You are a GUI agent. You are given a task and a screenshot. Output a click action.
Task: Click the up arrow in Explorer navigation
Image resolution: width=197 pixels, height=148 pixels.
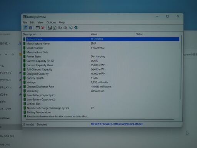coord(13,55)
